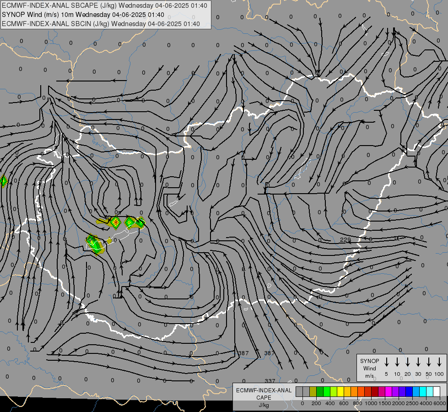Click the SBCAPE title line
The height and width of the screenshot is (412, 448).
pyautogui.click(x=104, y=5)
